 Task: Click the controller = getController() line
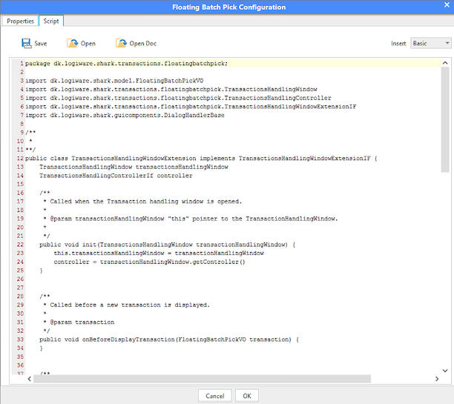(x=149, y=262)
